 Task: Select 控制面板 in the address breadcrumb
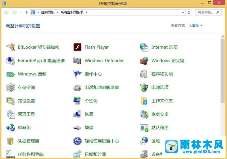(48, 12)
